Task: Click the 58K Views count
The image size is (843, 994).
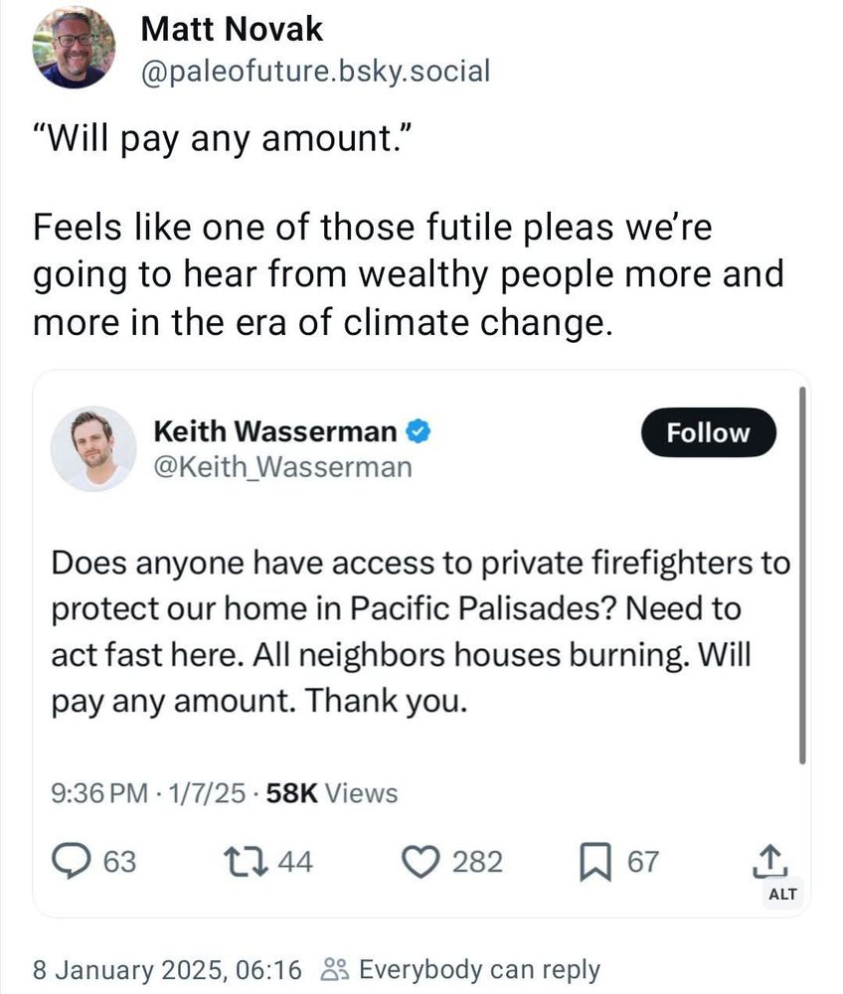Action: pyautogui.click(x=333, y=793)
